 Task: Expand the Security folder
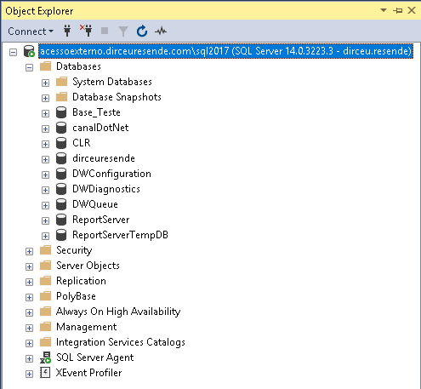(29, 251)
